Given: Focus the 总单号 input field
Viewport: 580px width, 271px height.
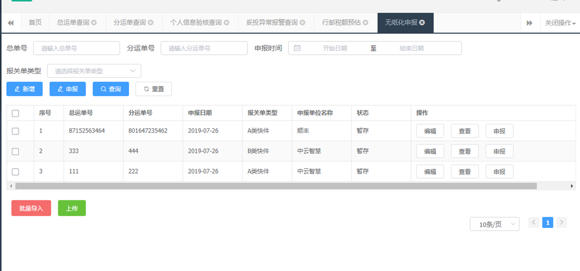Looking at the screenshot, I should pos(76,48).
